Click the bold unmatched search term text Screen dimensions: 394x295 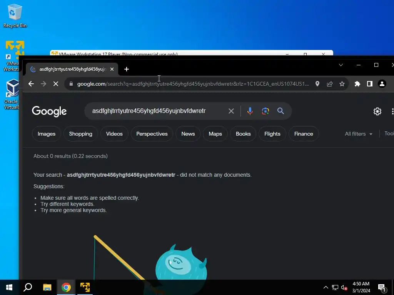tap(121, 175)
